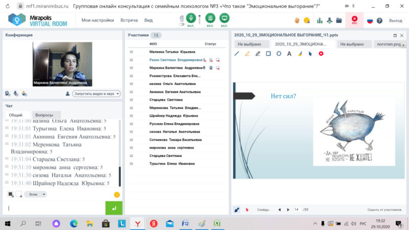The height and width of the screenshot is (230, 409).
Task: Open help question mark icon
Action: (379, 20)
